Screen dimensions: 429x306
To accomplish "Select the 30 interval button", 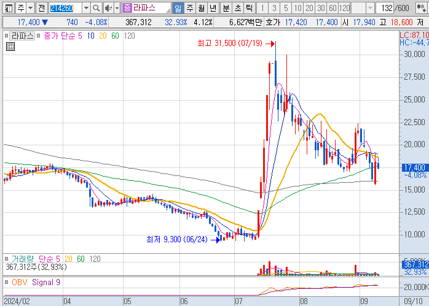I will click(x=321, y=8).
